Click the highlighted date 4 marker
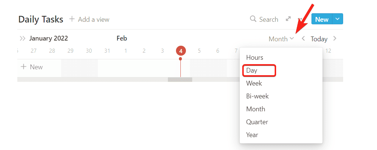The height and width of the screenshot is (150, 377). [x=181, y=51]
